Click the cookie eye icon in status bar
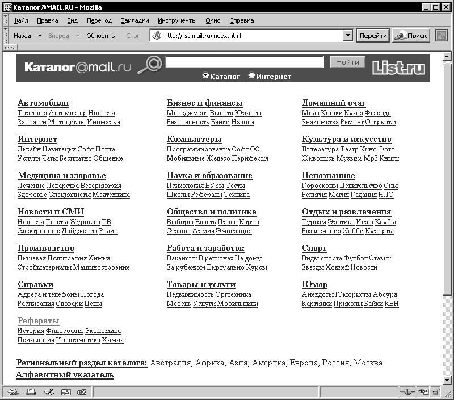Screen dimensions: 454x400 (x=423, y=392)
